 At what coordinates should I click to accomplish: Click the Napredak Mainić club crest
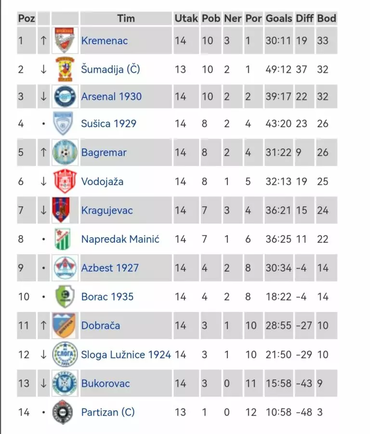point(63,239)
